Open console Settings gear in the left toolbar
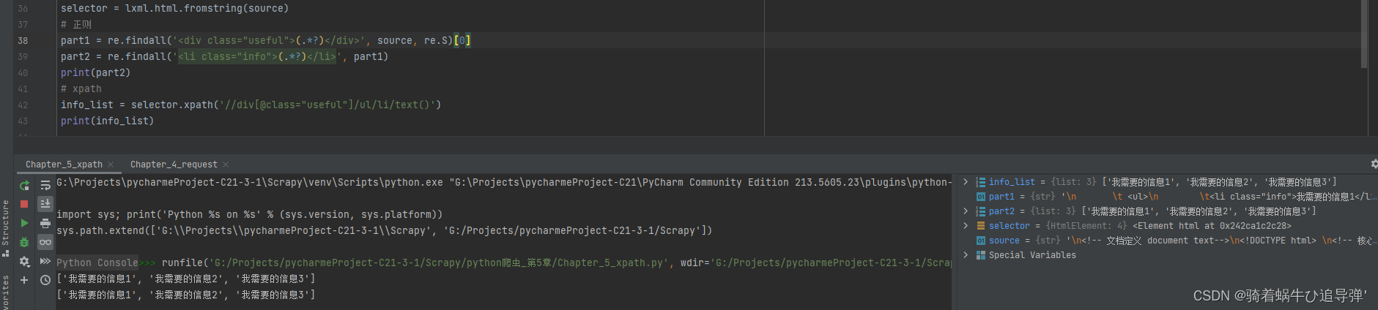The image size is (1378, 310). [24, 261]
